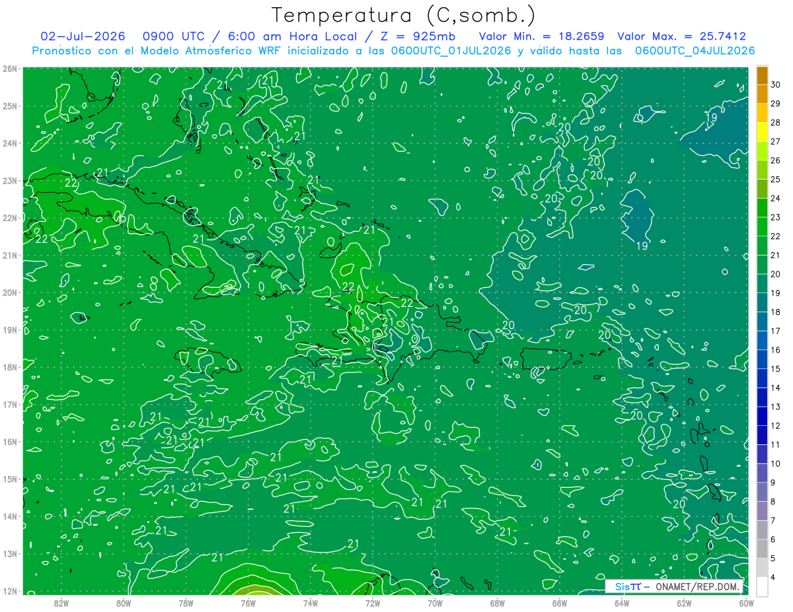This screenshot has height=612, width=793.
Task: Click the 82W longitude axis label
Action: point(61,603)
